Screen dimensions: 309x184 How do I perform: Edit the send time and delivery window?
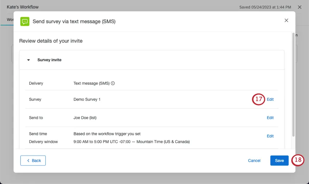click(270, 136)
